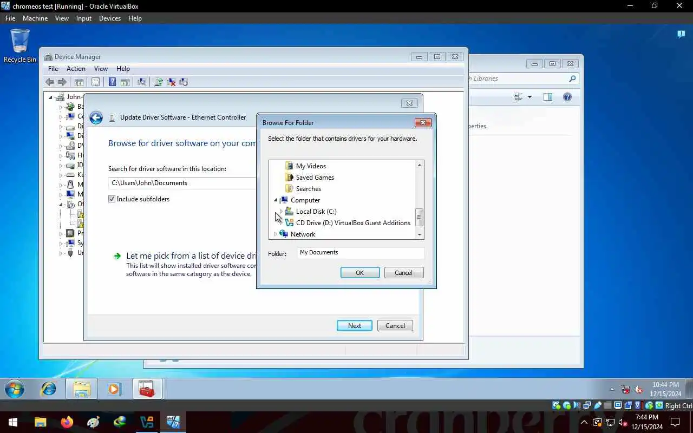
Task: Click the folder tree scrollbar thumb
Action: coord(420,217)
